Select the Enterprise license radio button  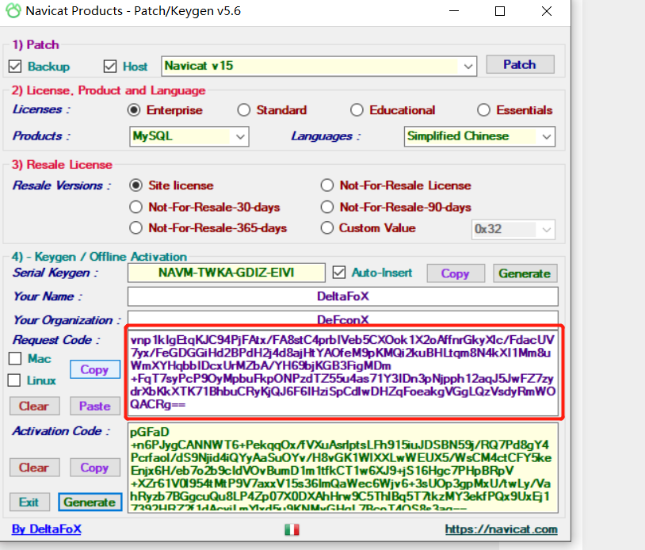[x=134, y=110]
